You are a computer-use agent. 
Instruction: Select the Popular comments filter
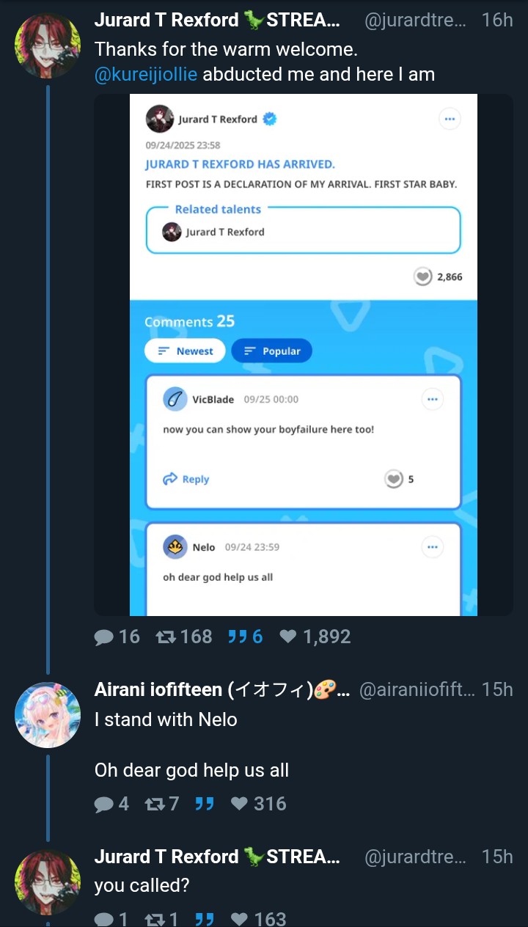pos(271,351)
